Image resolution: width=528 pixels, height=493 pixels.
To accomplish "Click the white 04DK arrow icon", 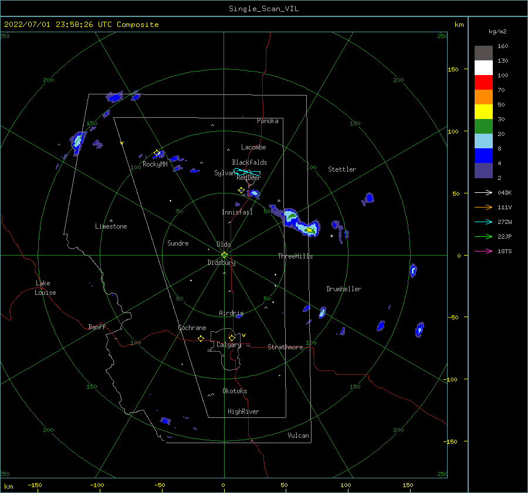I will [483, 192].
